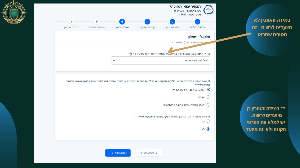Select step 4 'שאלון המשך' circle
The image size is (300, 168).
pos(122,22)
